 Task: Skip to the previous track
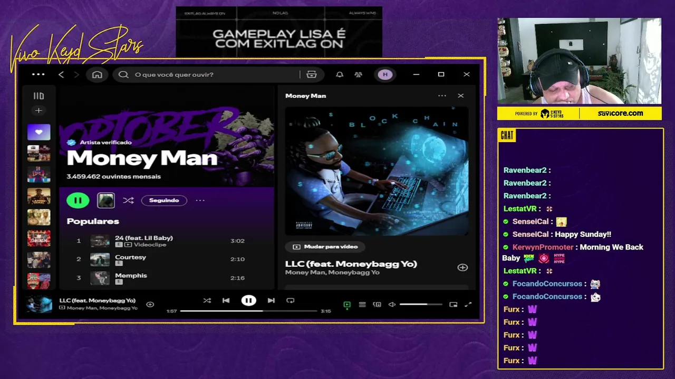226,301
